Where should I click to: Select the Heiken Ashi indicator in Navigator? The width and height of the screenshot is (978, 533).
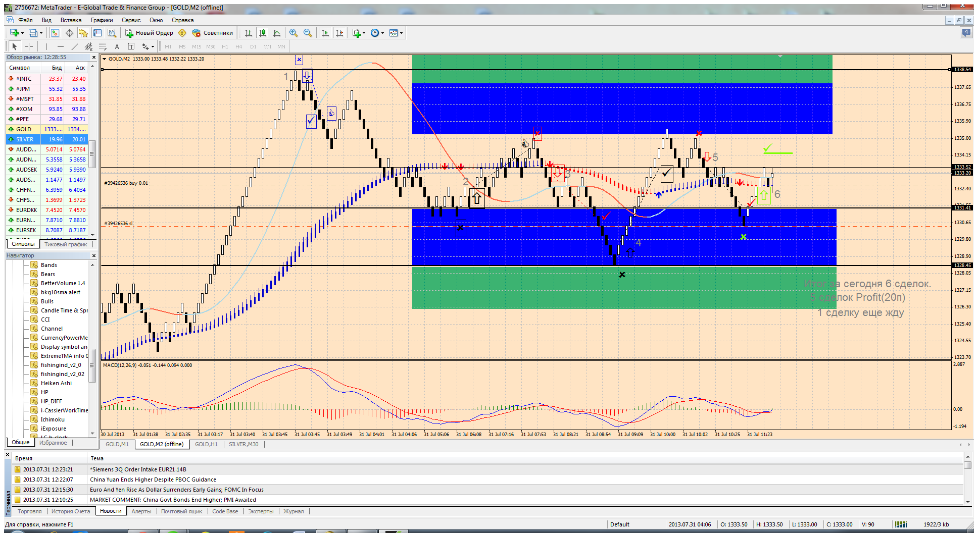tap(56, 383)
